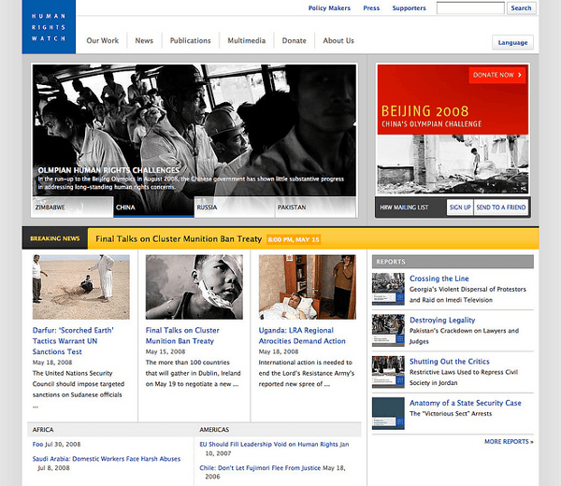
Task: Click the Human Rights Watch logo
Action: [x=49, y=27]
